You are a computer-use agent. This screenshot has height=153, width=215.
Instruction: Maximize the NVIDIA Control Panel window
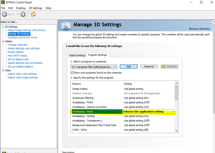click(x=201, y=2)
